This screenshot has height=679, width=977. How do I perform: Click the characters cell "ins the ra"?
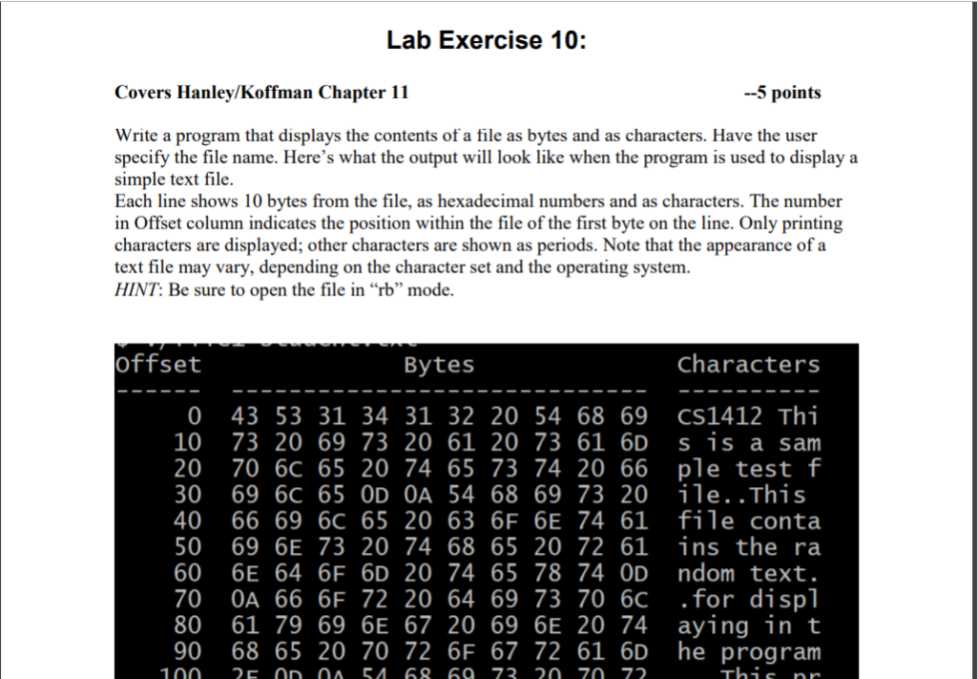(x=749, y=547)
